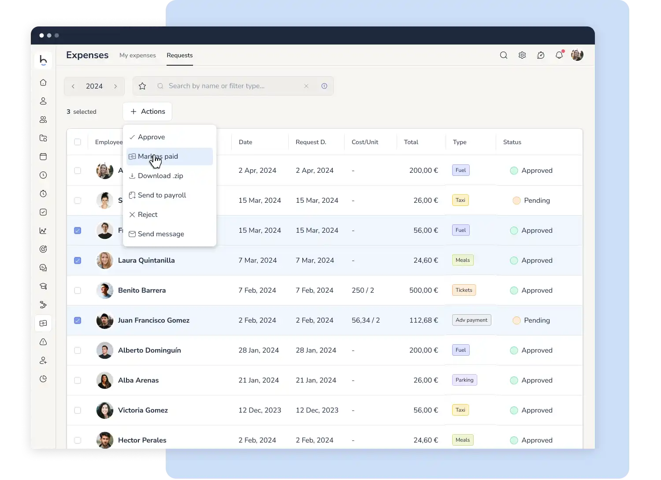Uncheck the 56,00 € Fuel 15 Mar row checkbox

(x=78, y=231)
